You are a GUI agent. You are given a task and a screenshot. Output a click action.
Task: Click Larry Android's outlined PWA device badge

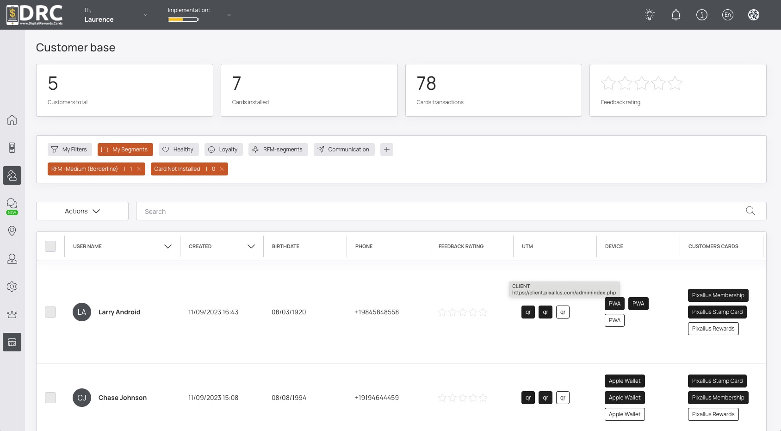[x=614, y=320]
